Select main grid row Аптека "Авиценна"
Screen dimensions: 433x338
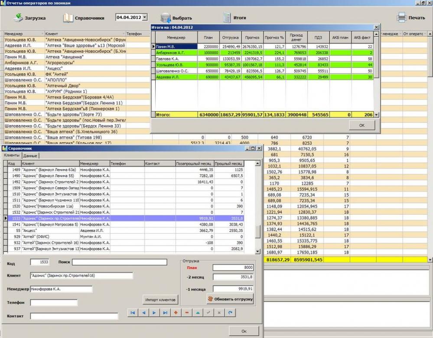click(x=77, y=57)
